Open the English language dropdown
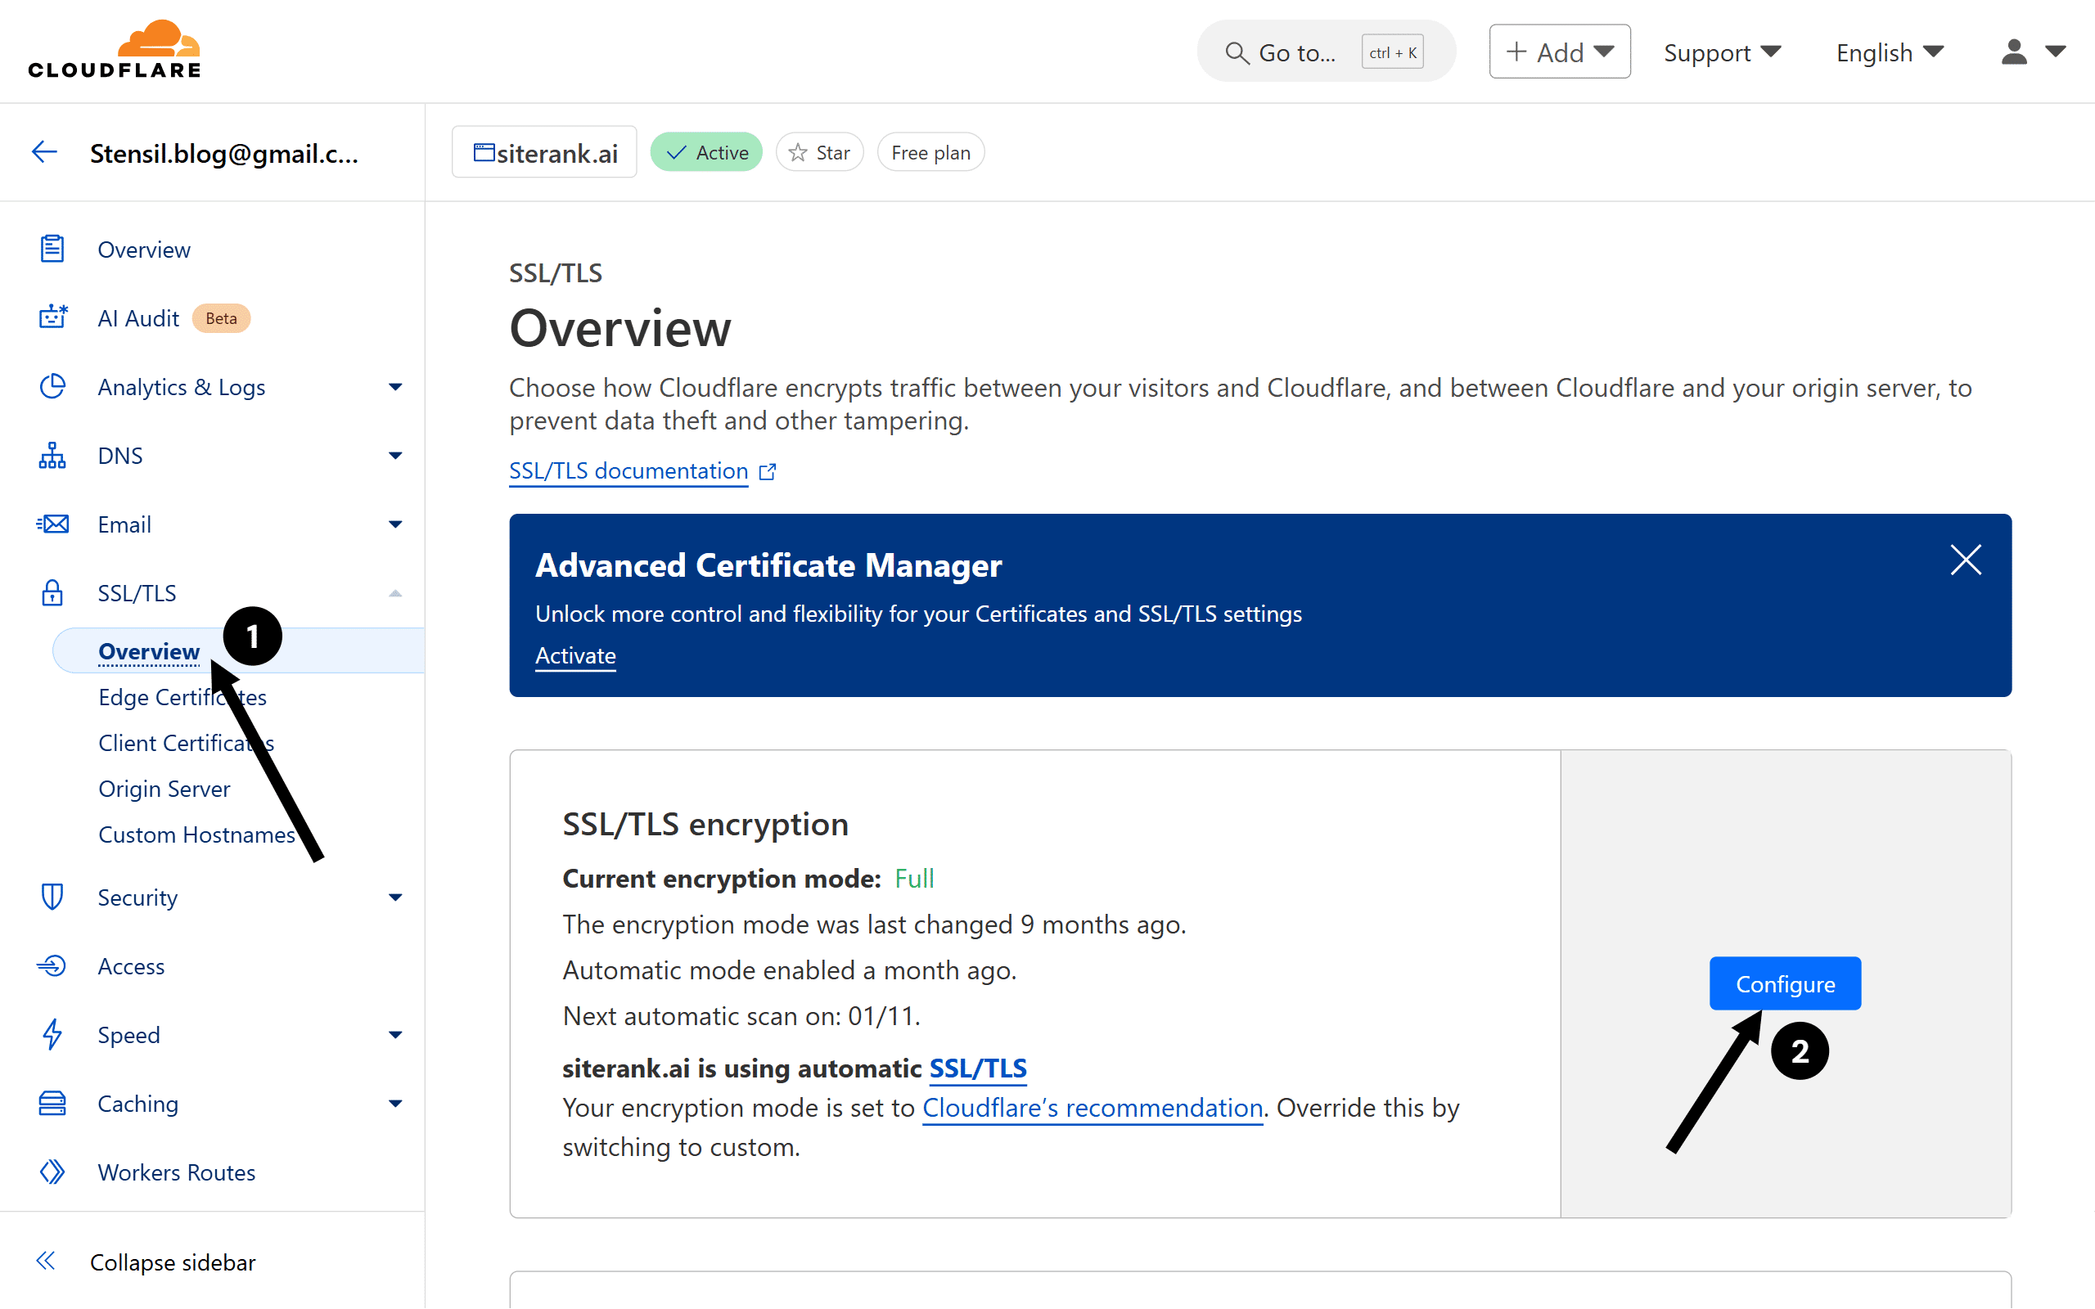This screenshot has width=2095, height=1309. [1888, 52]
